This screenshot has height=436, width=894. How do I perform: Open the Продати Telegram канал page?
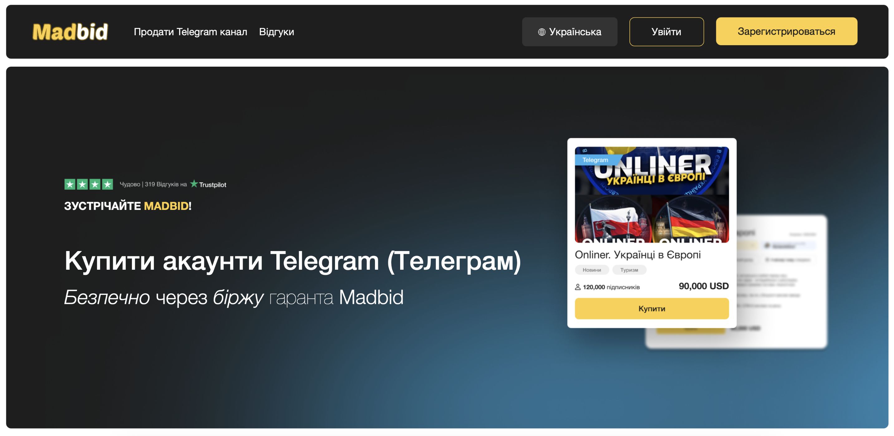pos(191,31)
